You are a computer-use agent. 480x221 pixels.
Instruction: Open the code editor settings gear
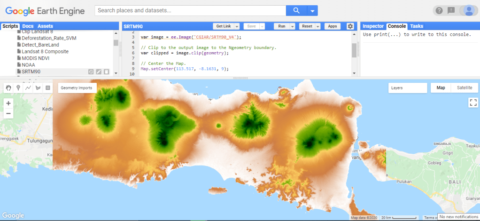[x=350, y=26]
